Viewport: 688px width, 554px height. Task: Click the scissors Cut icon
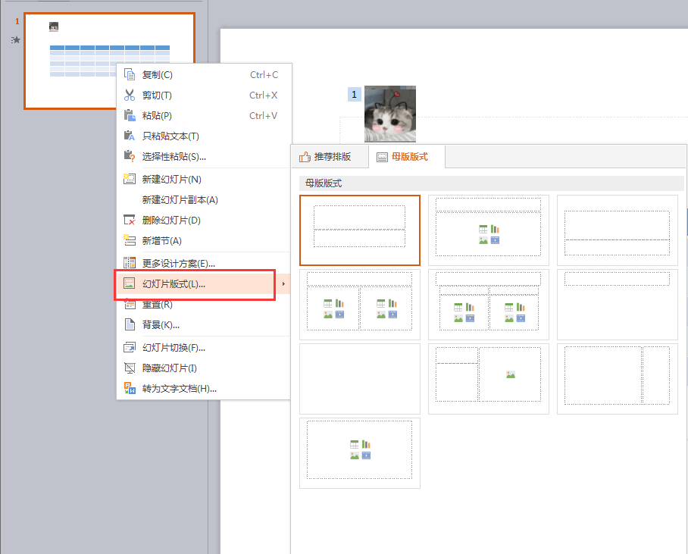pyautogui.click(x=130, y=95)
